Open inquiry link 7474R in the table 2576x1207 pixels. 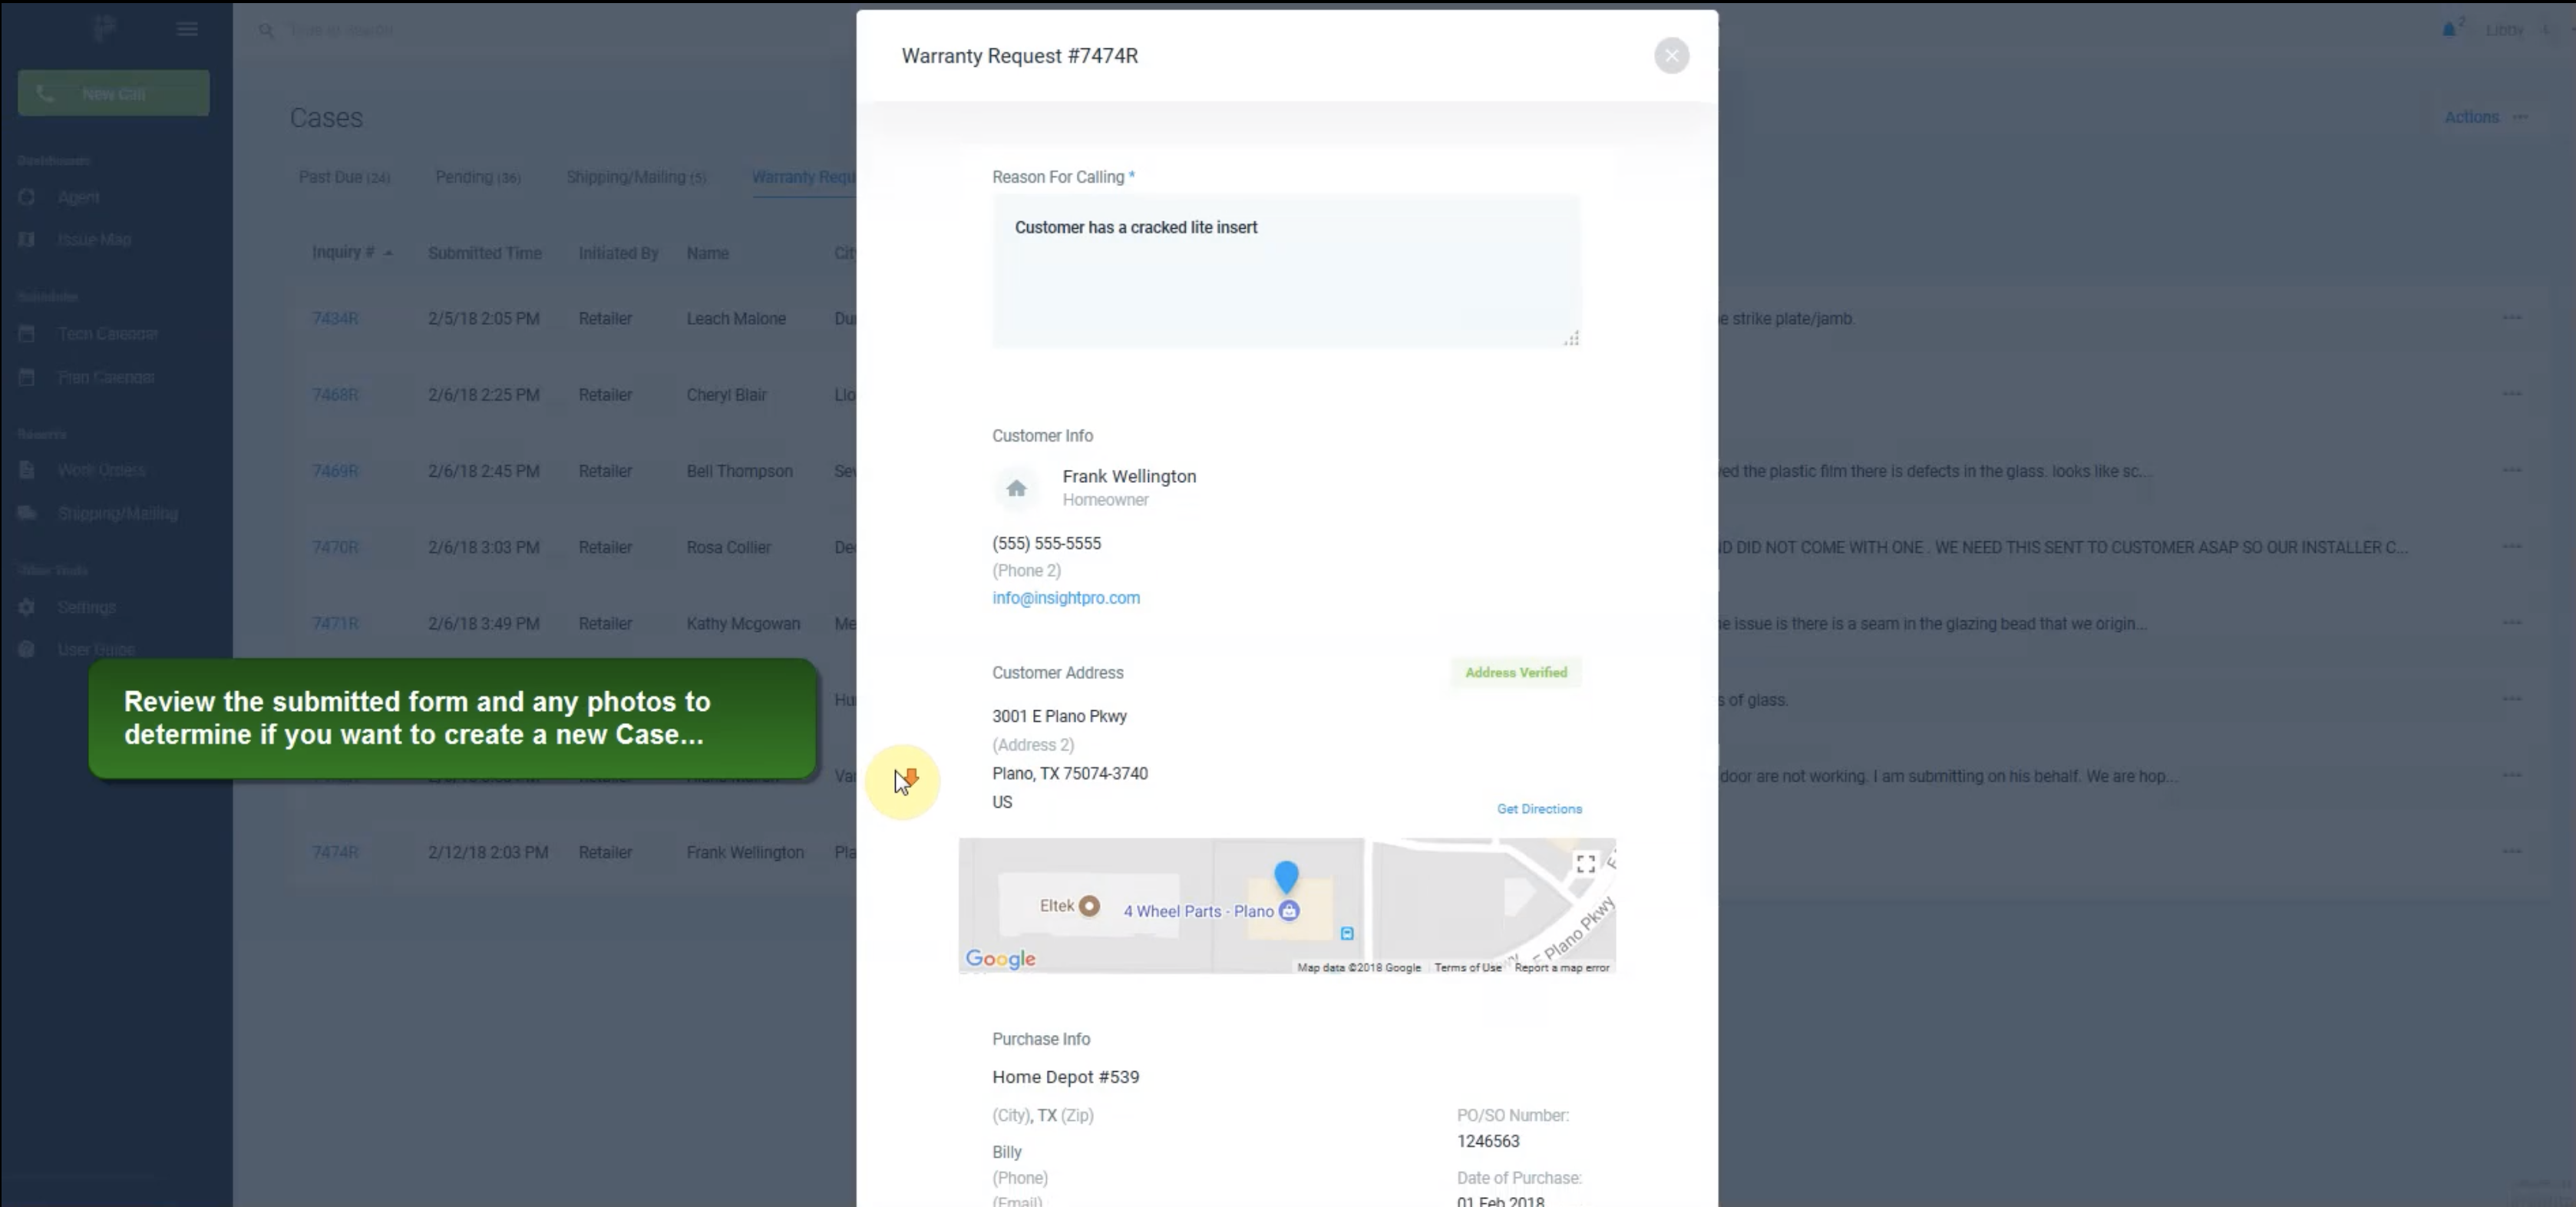[334, 853]
